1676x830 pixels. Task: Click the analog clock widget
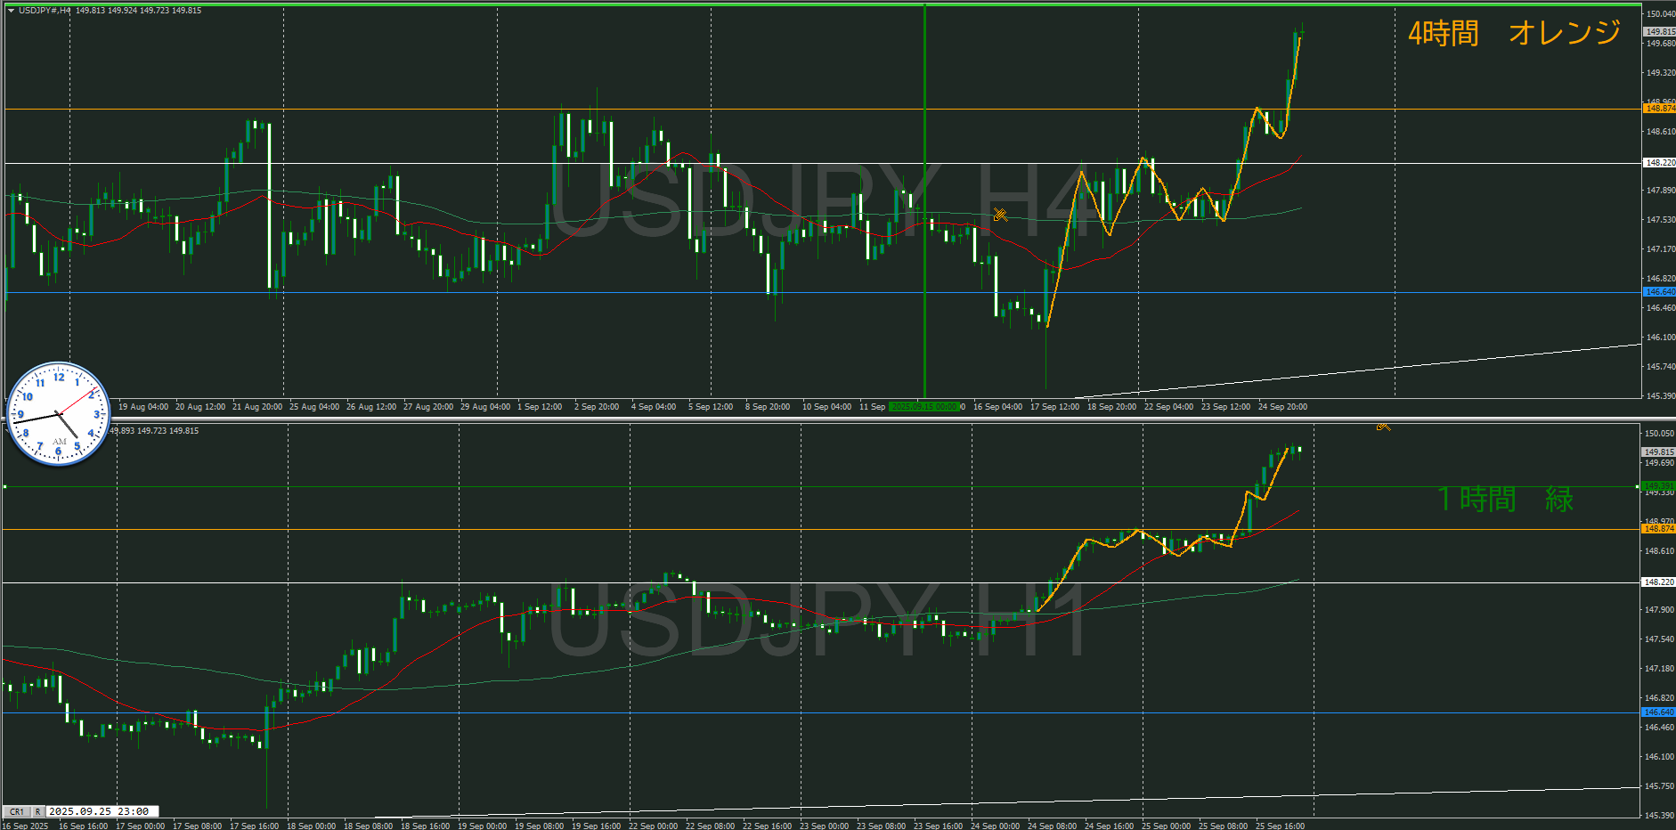click(59, 414)
